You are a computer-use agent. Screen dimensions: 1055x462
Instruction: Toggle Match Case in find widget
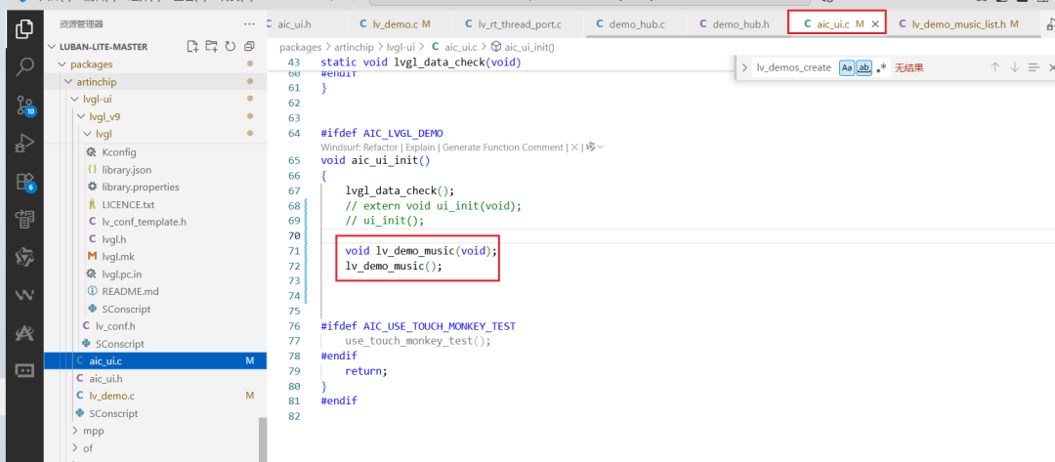(x=847, y=67)
